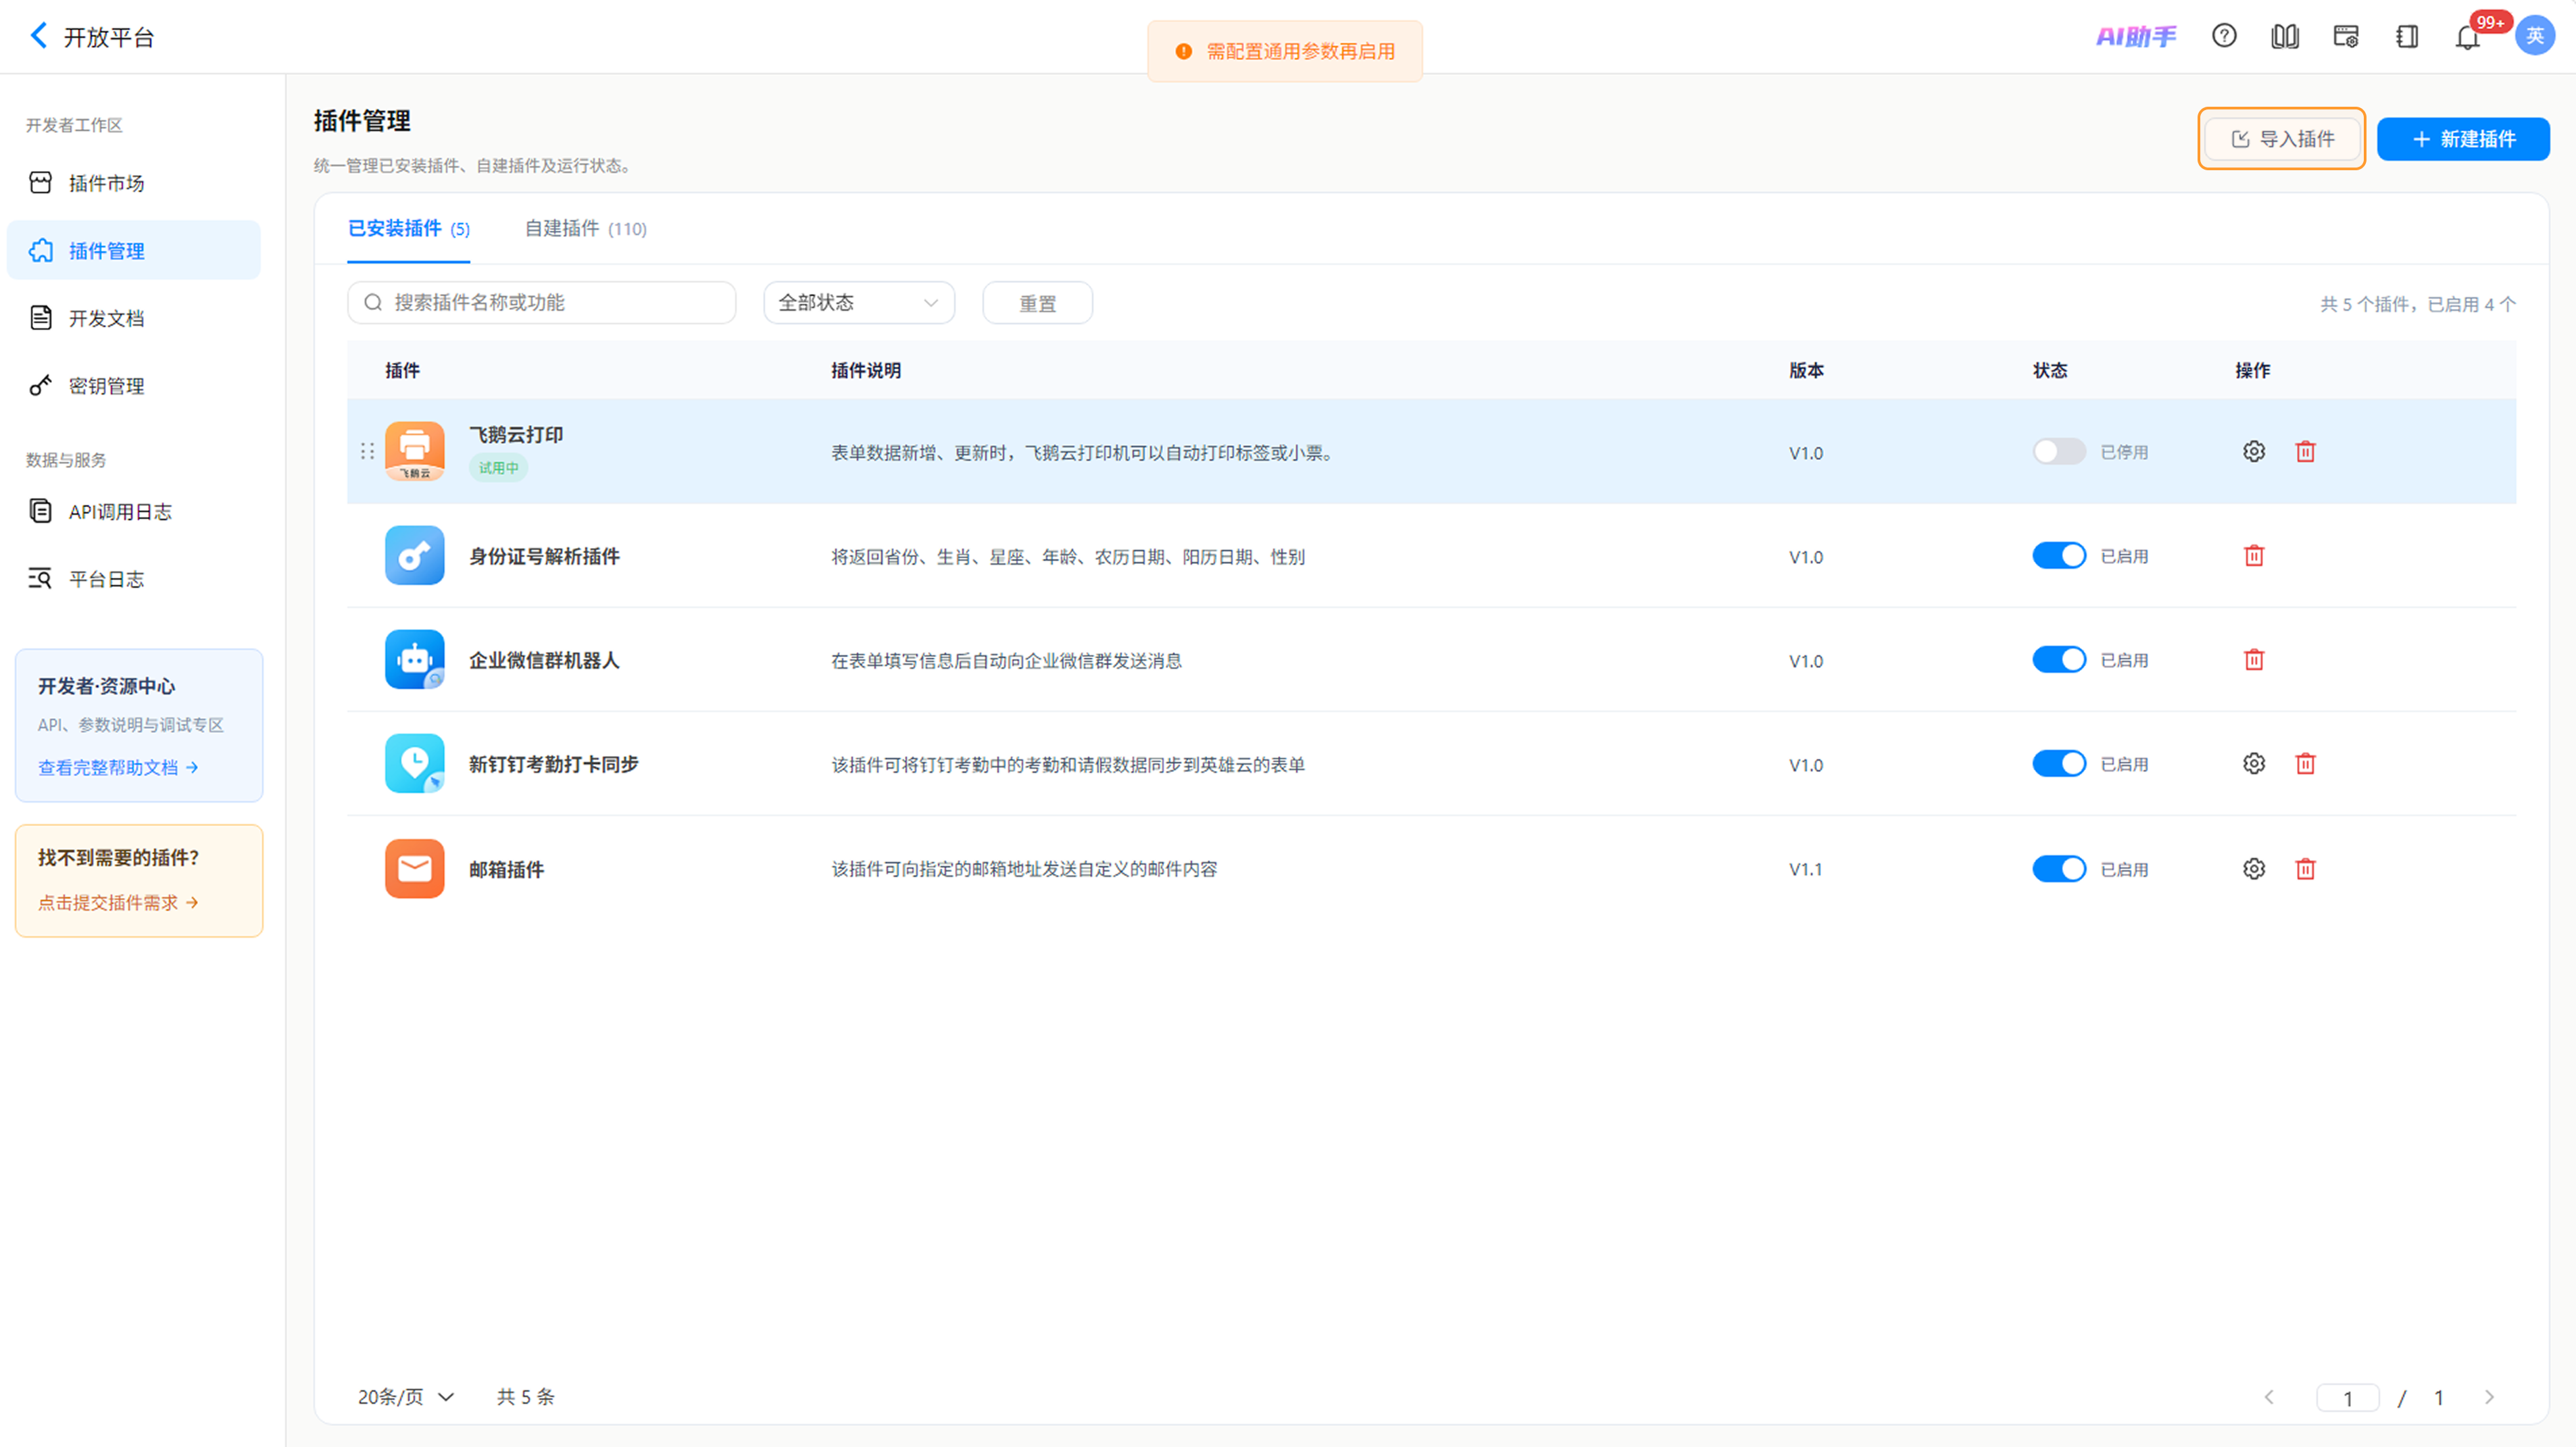
Task: Click the back arrow beside 开放平台
Action: 38,36
